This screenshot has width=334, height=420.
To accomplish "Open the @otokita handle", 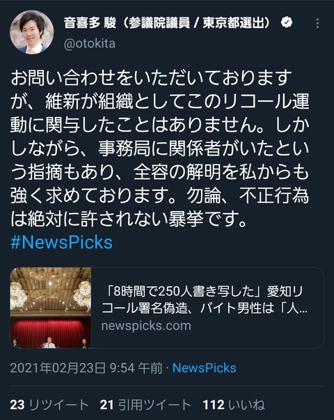I will [90, 43].
